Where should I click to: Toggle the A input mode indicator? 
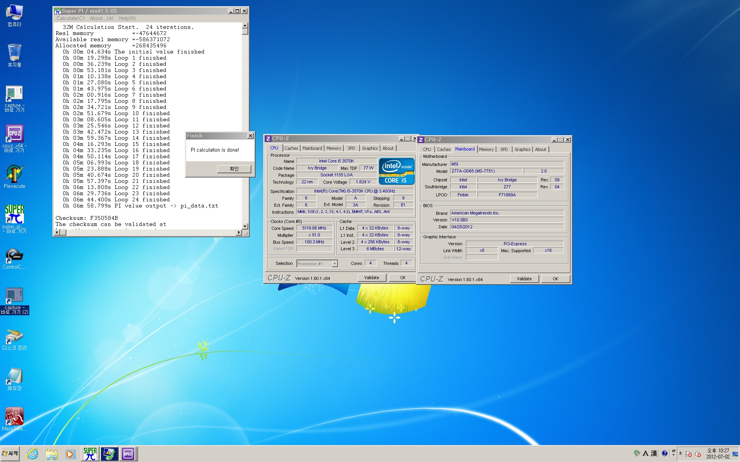pos(645,454)
